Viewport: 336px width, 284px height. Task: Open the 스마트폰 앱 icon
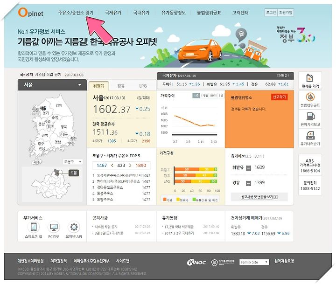pos(34,228)
